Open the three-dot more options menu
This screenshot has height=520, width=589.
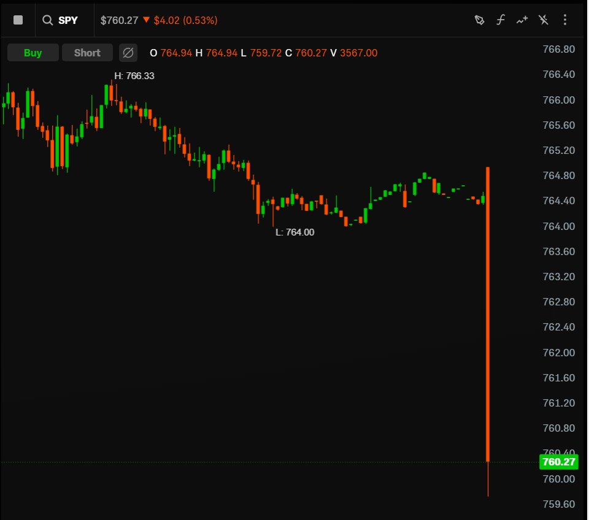coord(565,20)
